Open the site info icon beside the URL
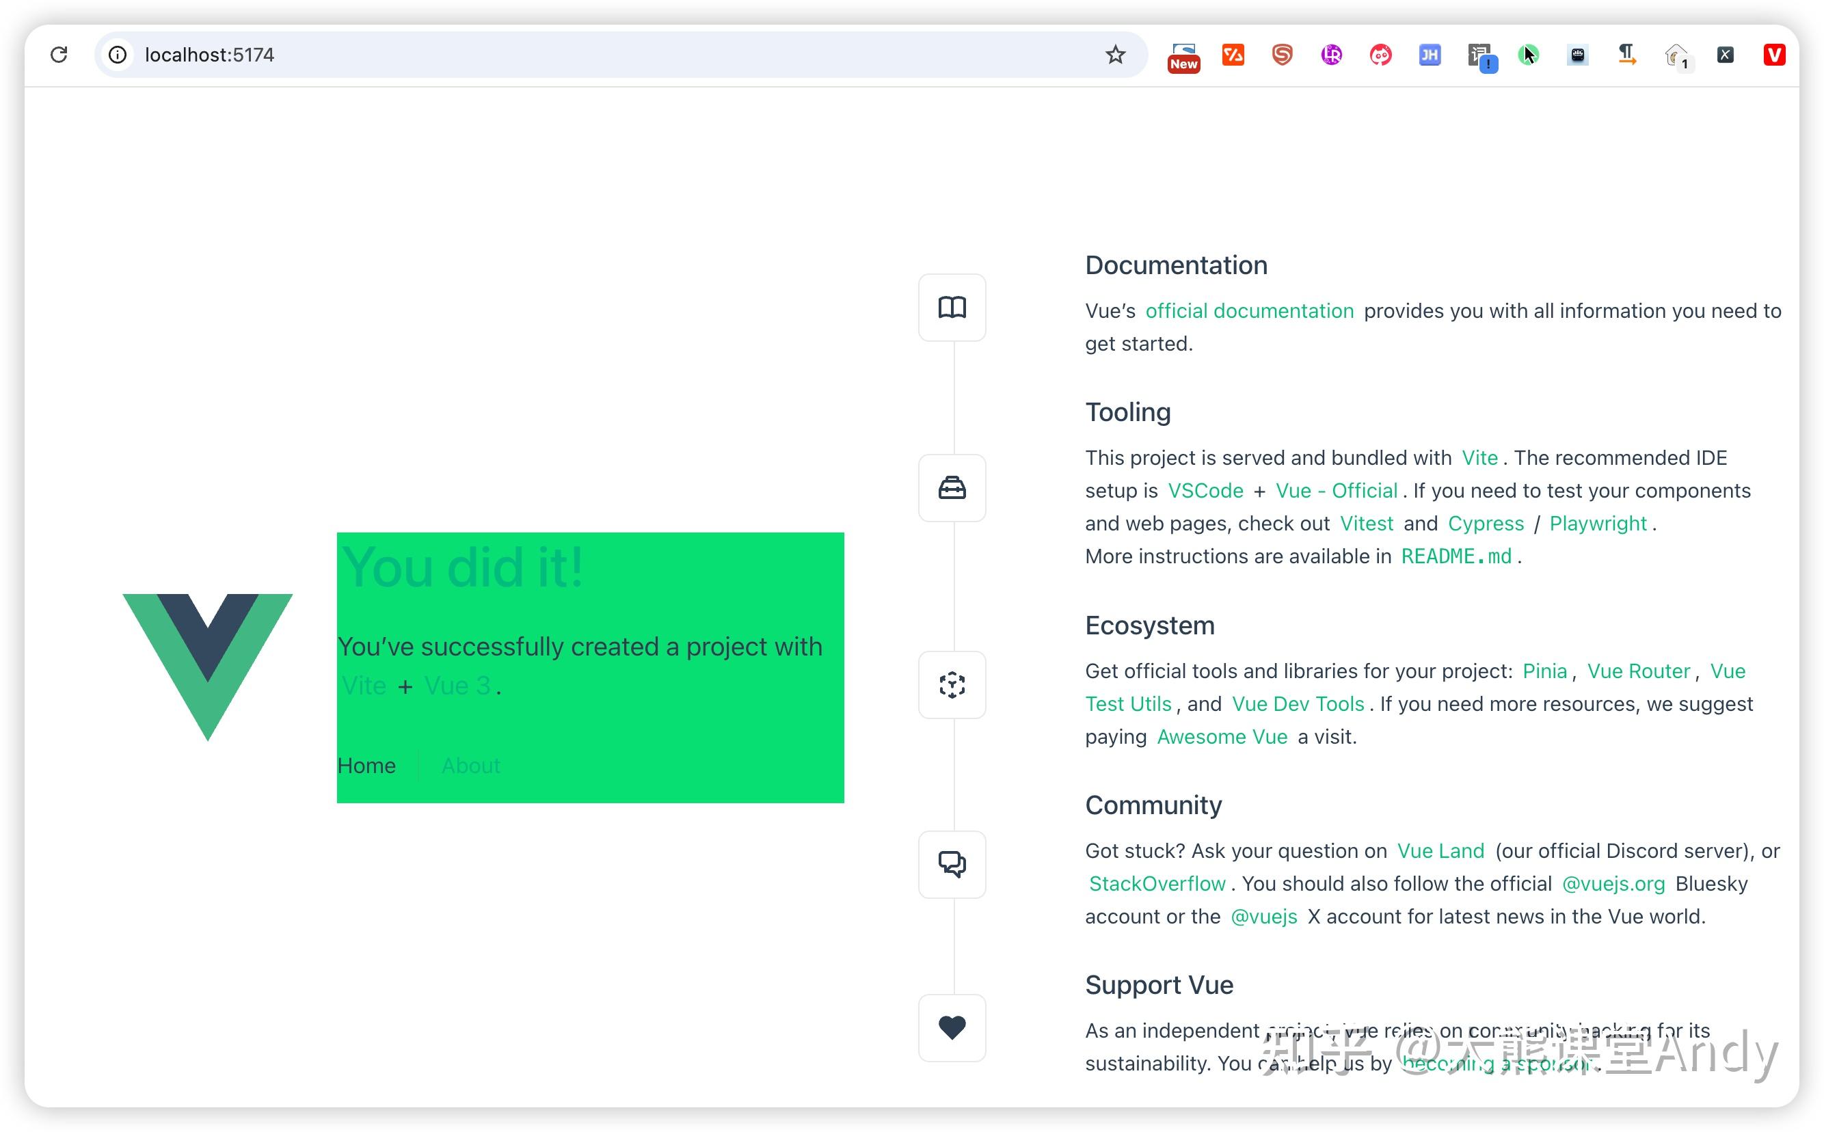The height and width of the screenshot is (1132, 1824). coord(117,55)
